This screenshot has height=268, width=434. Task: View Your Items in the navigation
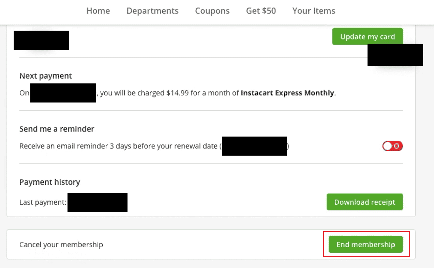click(314, 11)
